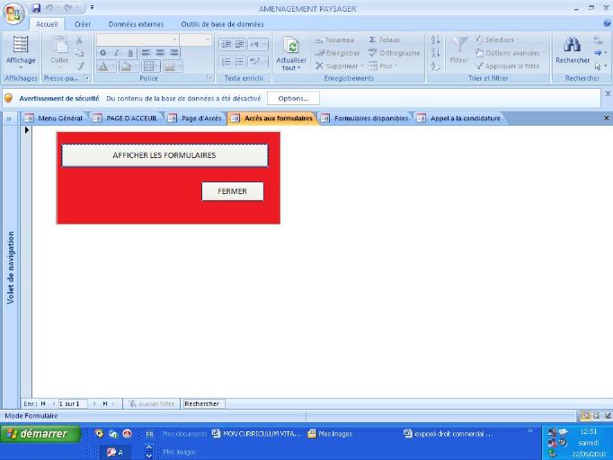Click the increase indent icon
This screenshot has height=460, width=613.
click(239, 44)
